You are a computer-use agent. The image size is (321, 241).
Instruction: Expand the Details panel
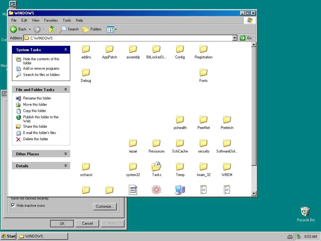point(66,166)
